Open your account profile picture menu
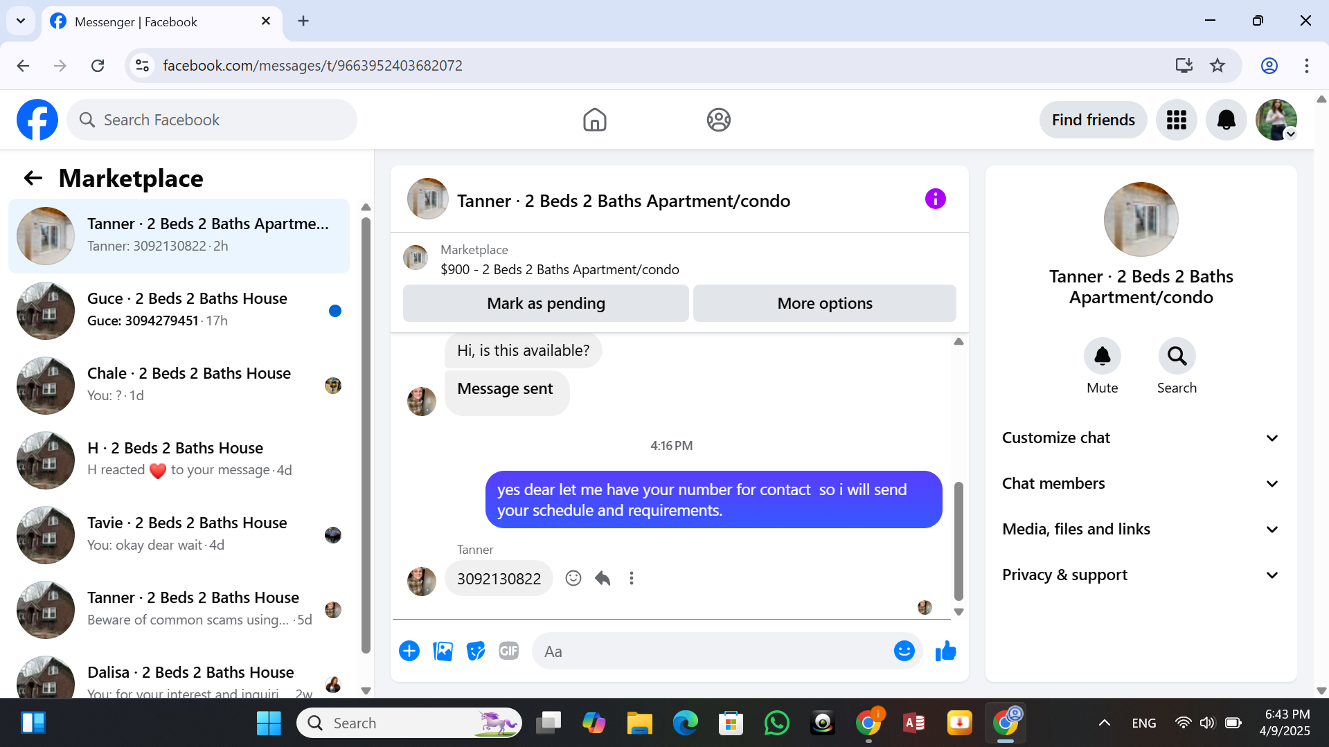 click(x=1276, y=120)
